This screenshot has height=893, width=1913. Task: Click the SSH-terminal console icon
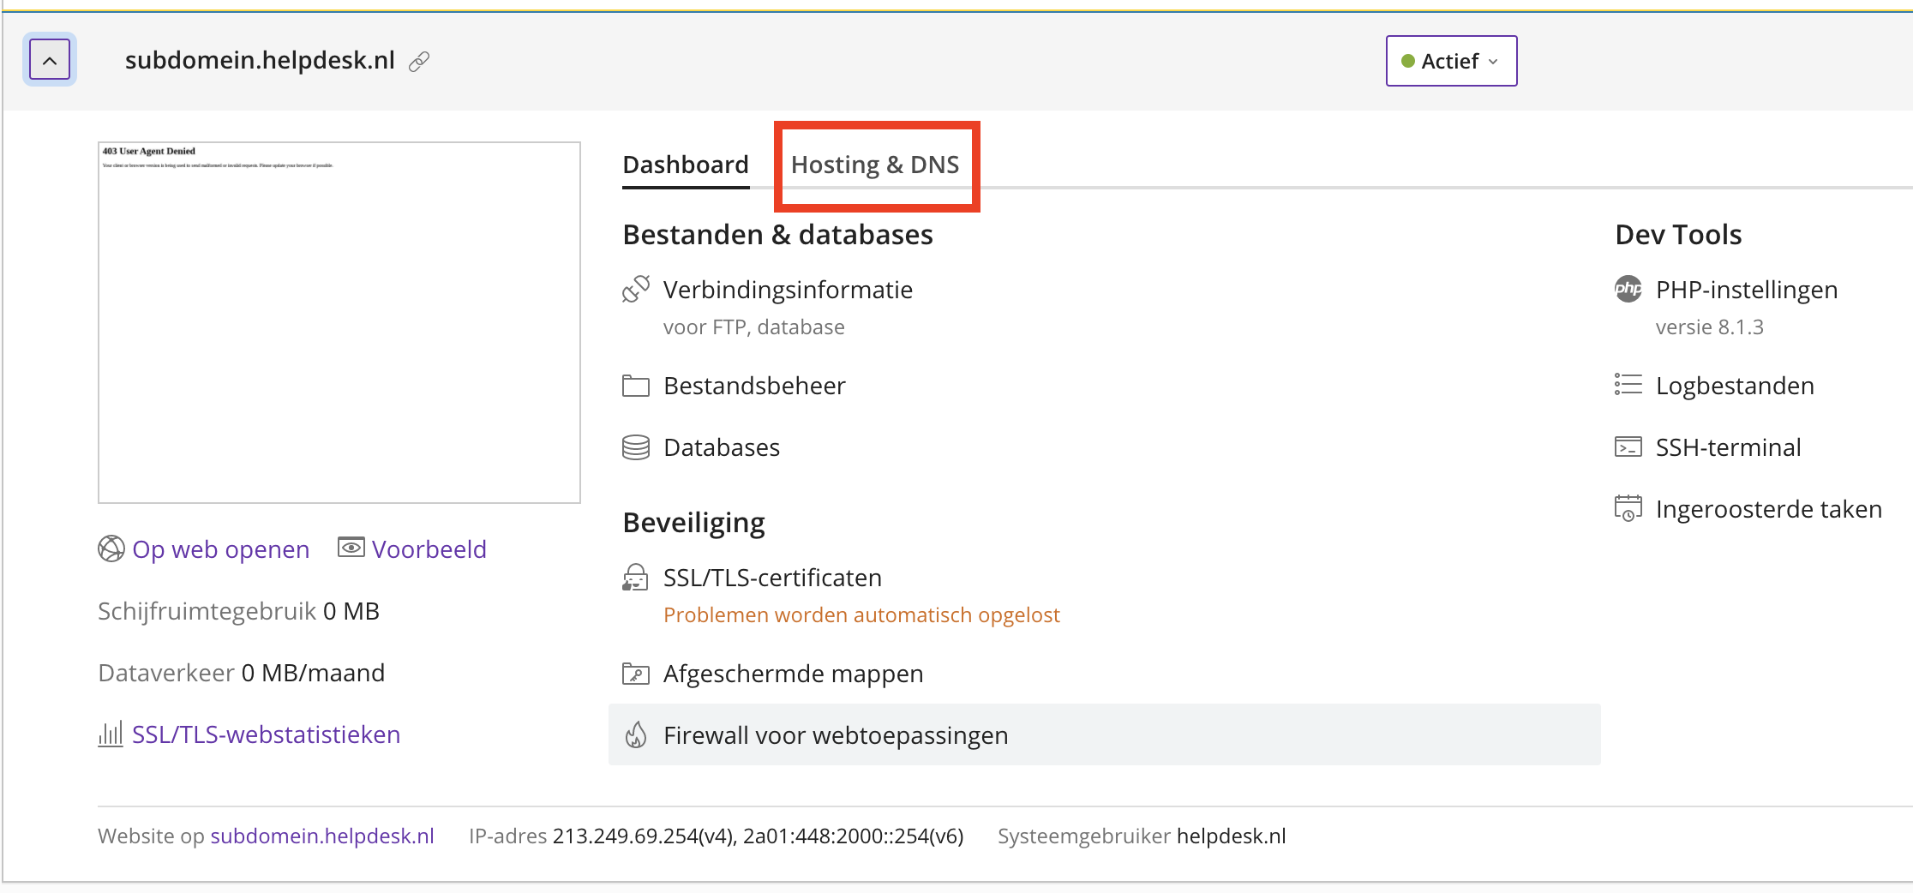click(1628, 447)
